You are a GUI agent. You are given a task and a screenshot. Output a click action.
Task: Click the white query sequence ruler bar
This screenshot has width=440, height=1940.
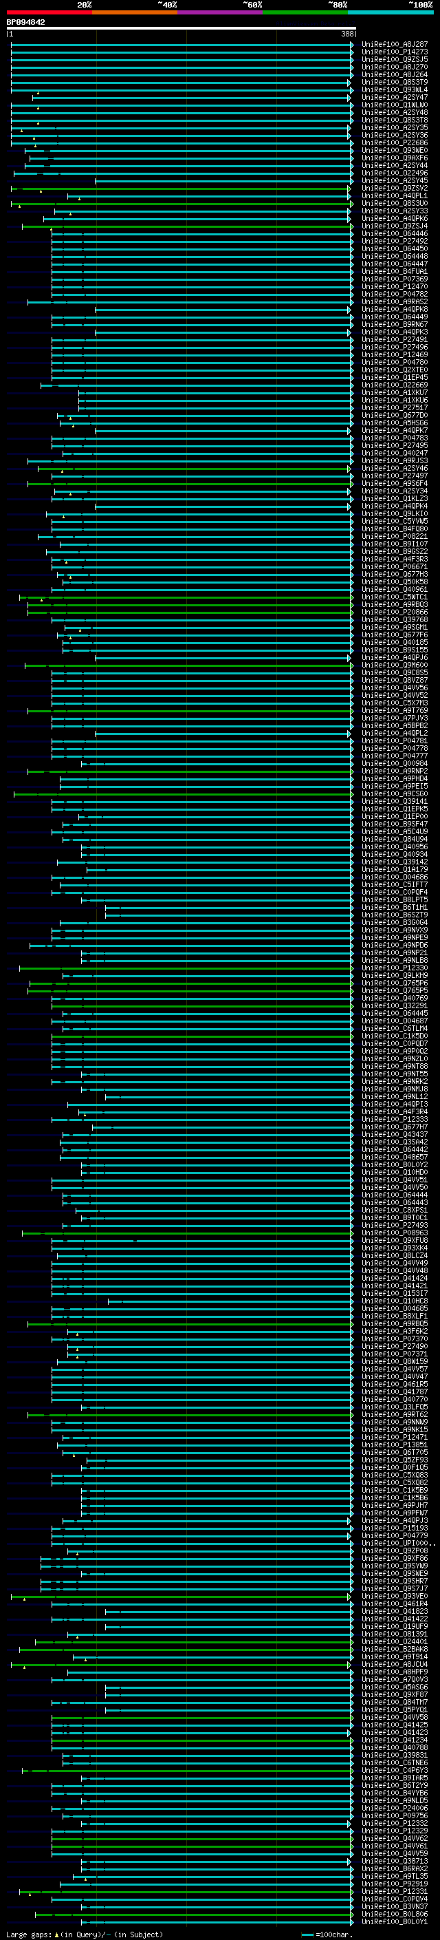pyautogui.click(x=181, y=29)
